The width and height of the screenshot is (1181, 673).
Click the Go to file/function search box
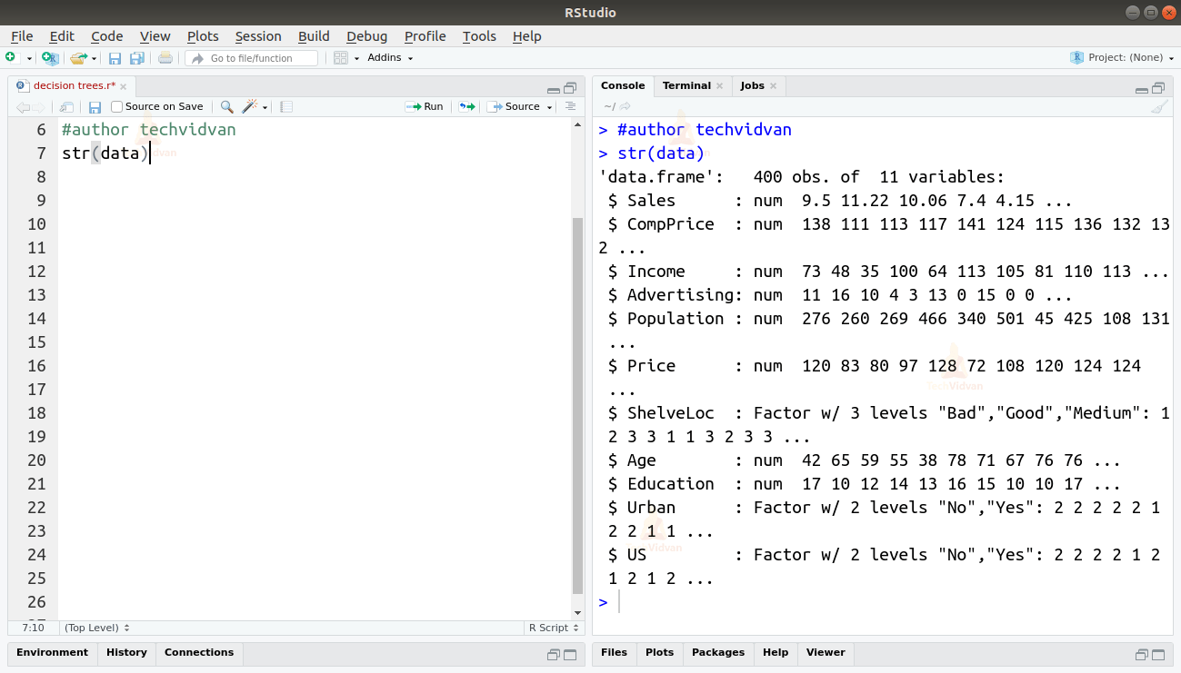(x=252, y=57)
